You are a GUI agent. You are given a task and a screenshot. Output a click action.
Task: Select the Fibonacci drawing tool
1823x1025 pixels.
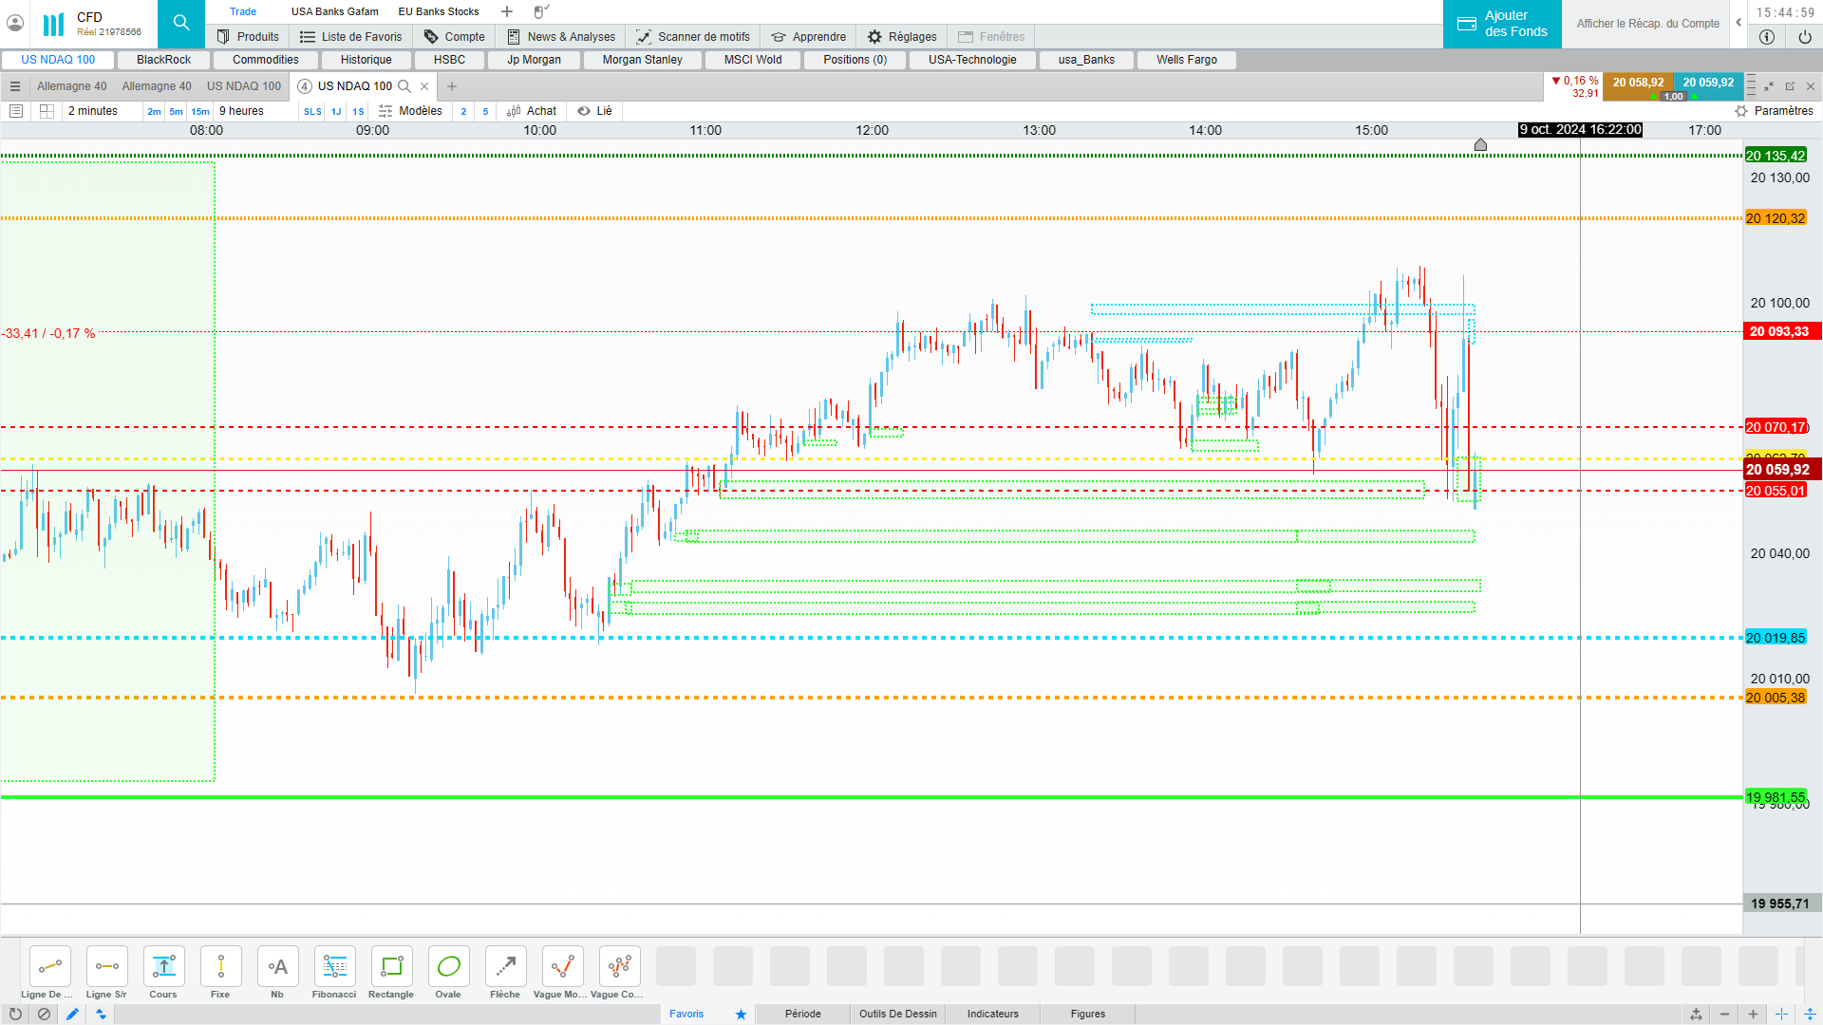point(334,967)
